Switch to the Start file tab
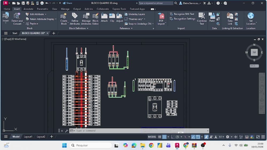The height and width of the screenshot is (150, 267). tap(15, 33)
